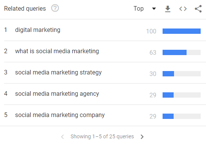206x144 pixels.
Task: Open the embed code icon
Action: coord(183,9)
